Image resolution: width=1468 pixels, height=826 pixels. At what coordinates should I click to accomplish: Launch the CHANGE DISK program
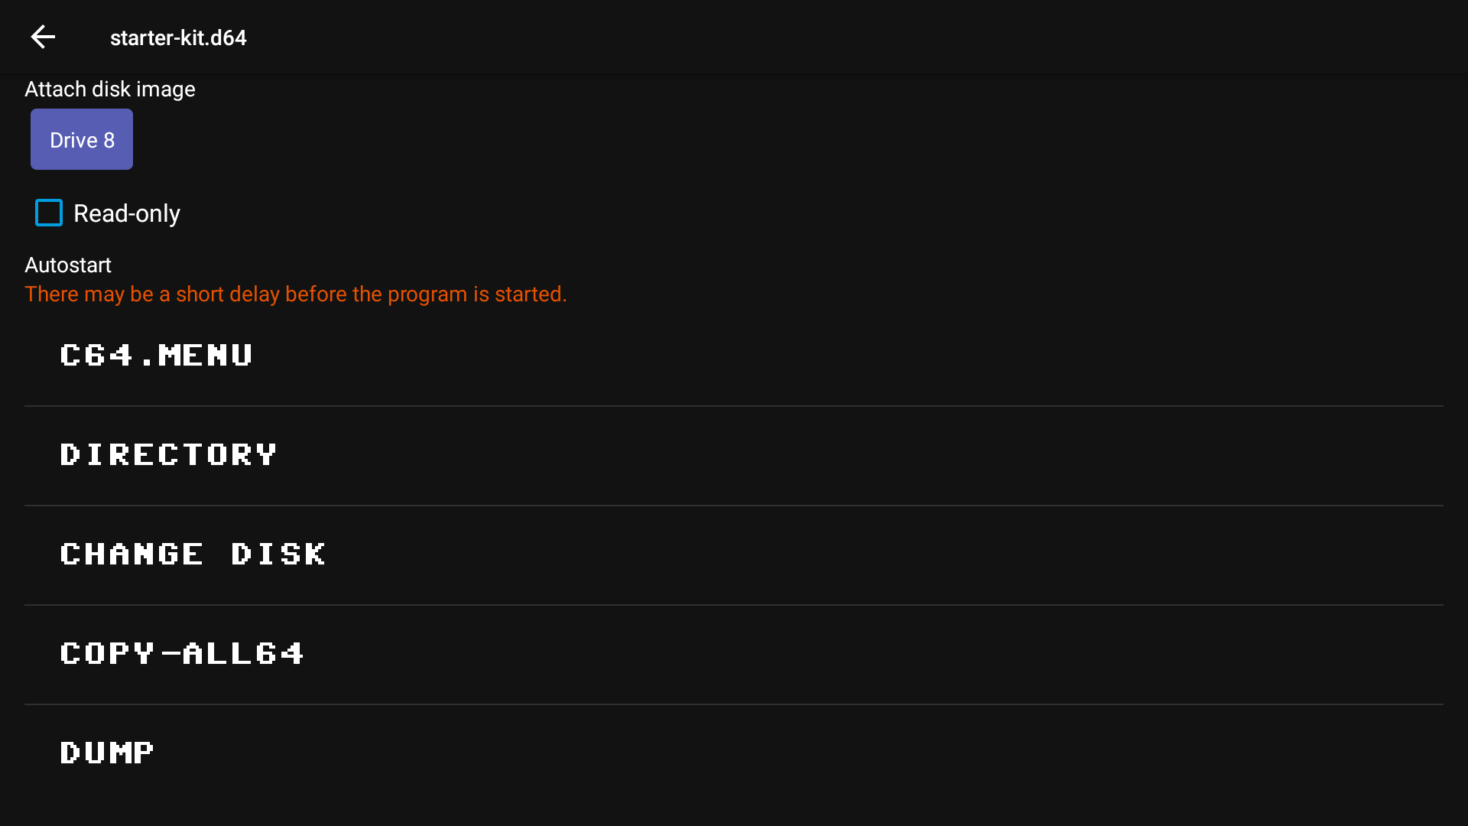tap(193, 554)
